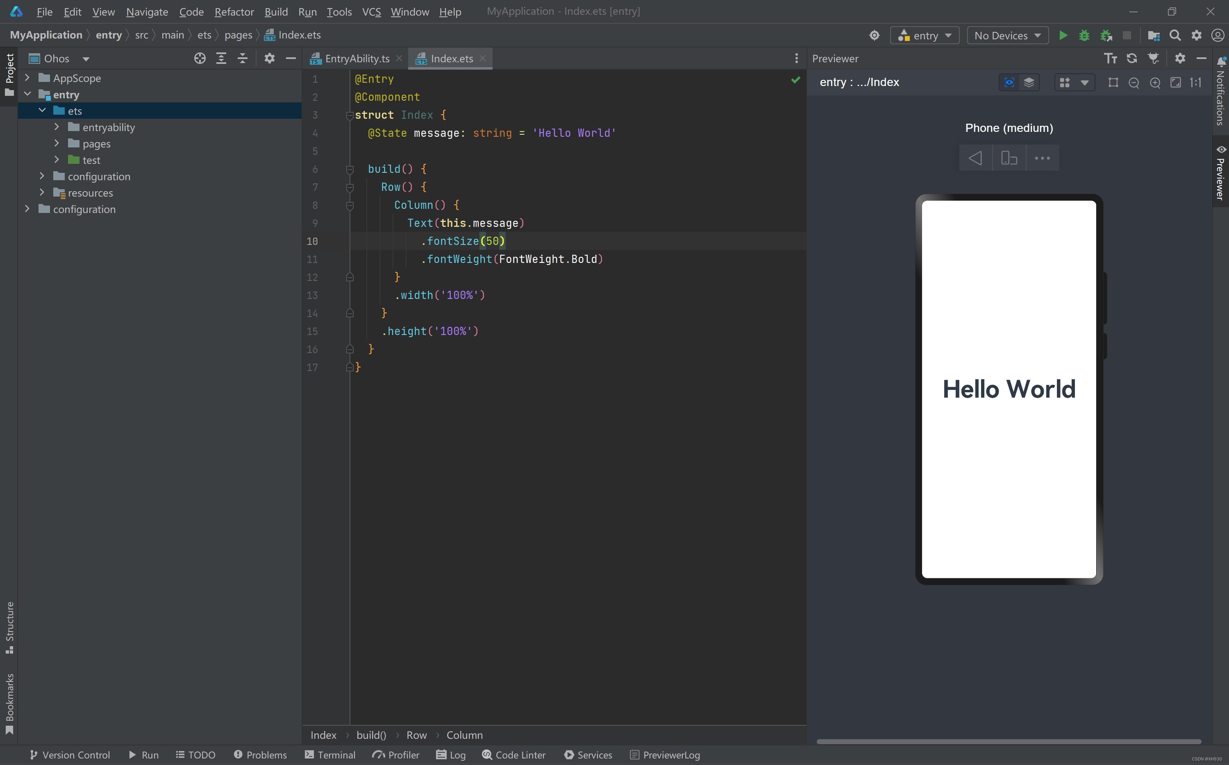Image resolution: width=1229 pixels, height=765 pixels.
Task: Toggle the Previewer inspector mode
Action: point(1009,82)
